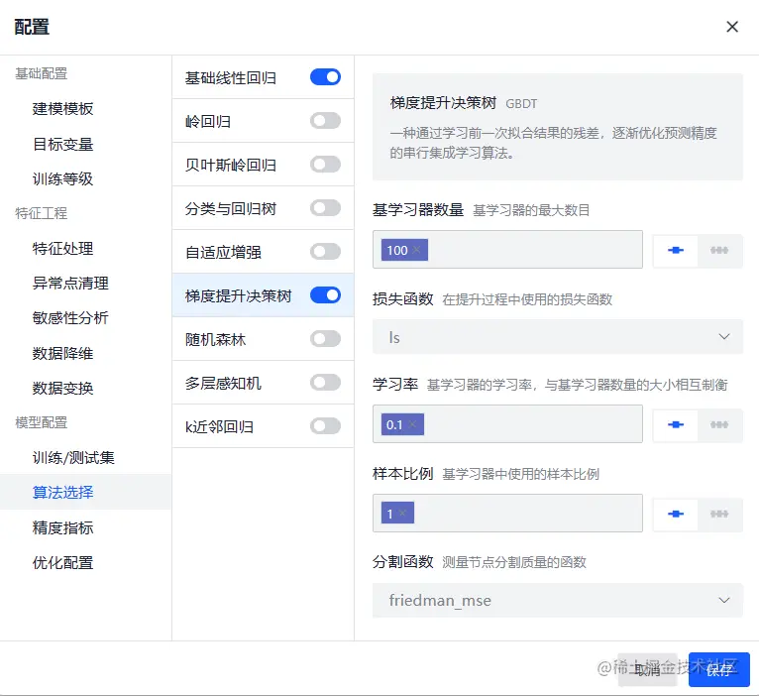Enable the 随机森林 switch
The width and height of the screenshot is (759, 696).
tap(325, 338)
